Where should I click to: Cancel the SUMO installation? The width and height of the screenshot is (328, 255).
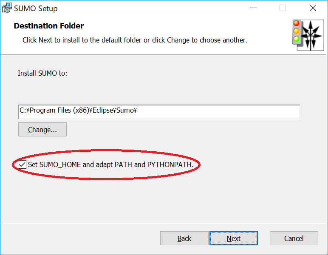(294, 238)
